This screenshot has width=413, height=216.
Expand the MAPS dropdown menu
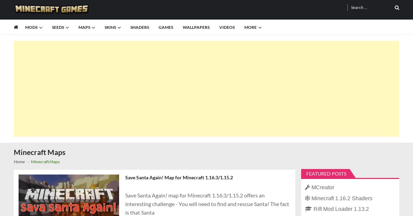tap(87, 27)
